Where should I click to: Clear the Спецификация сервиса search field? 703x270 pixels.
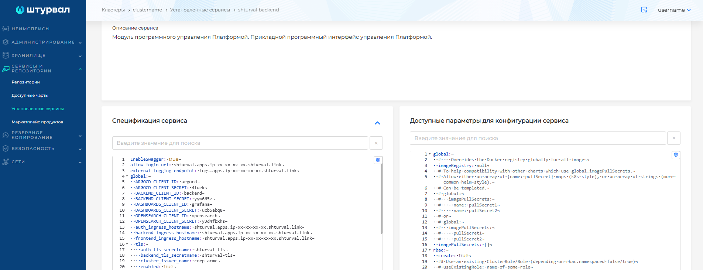coord(376,143)
